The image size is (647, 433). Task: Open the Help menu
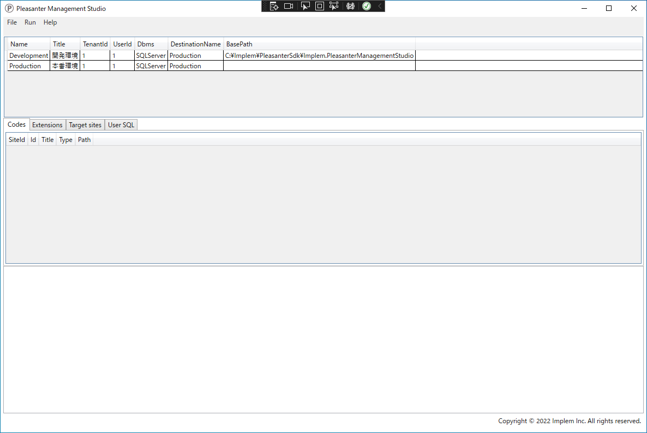coord(50,22)
